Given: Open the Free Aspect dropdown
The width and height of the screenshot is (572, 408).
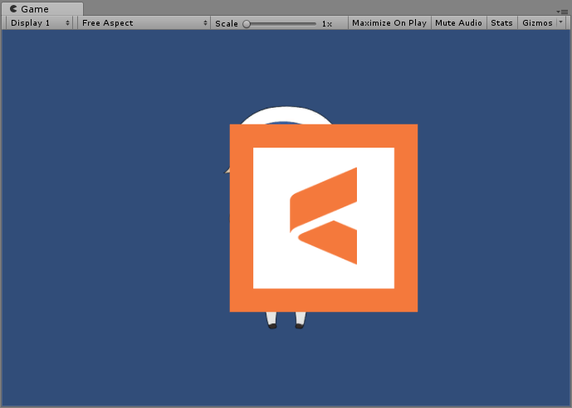Looking at the screenshot, I should (144, 23).
